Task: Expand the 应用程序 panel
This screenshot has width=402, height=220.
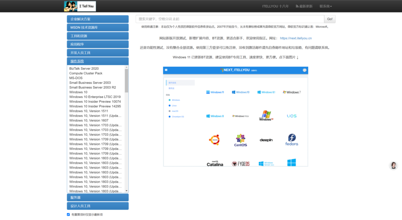Action: pos(98,44)
